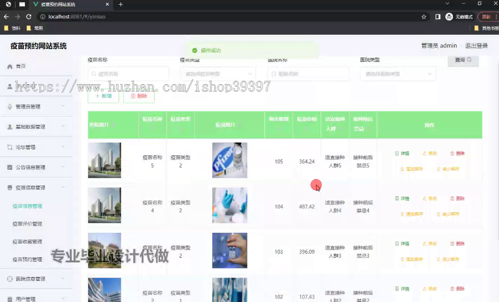Expand the 医院信息管理 menu chevron
The image size is (499, 302).
[63, 279]
